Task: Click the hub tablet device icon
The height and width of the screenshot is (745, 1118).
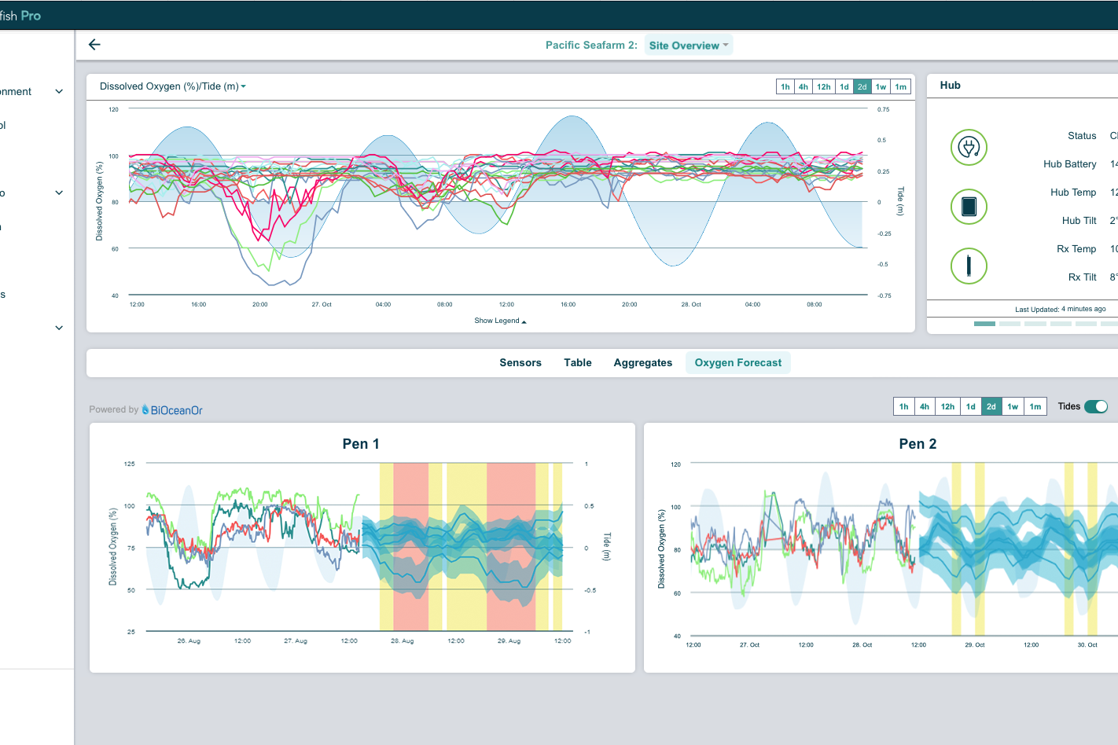Action: pos(969,207)
